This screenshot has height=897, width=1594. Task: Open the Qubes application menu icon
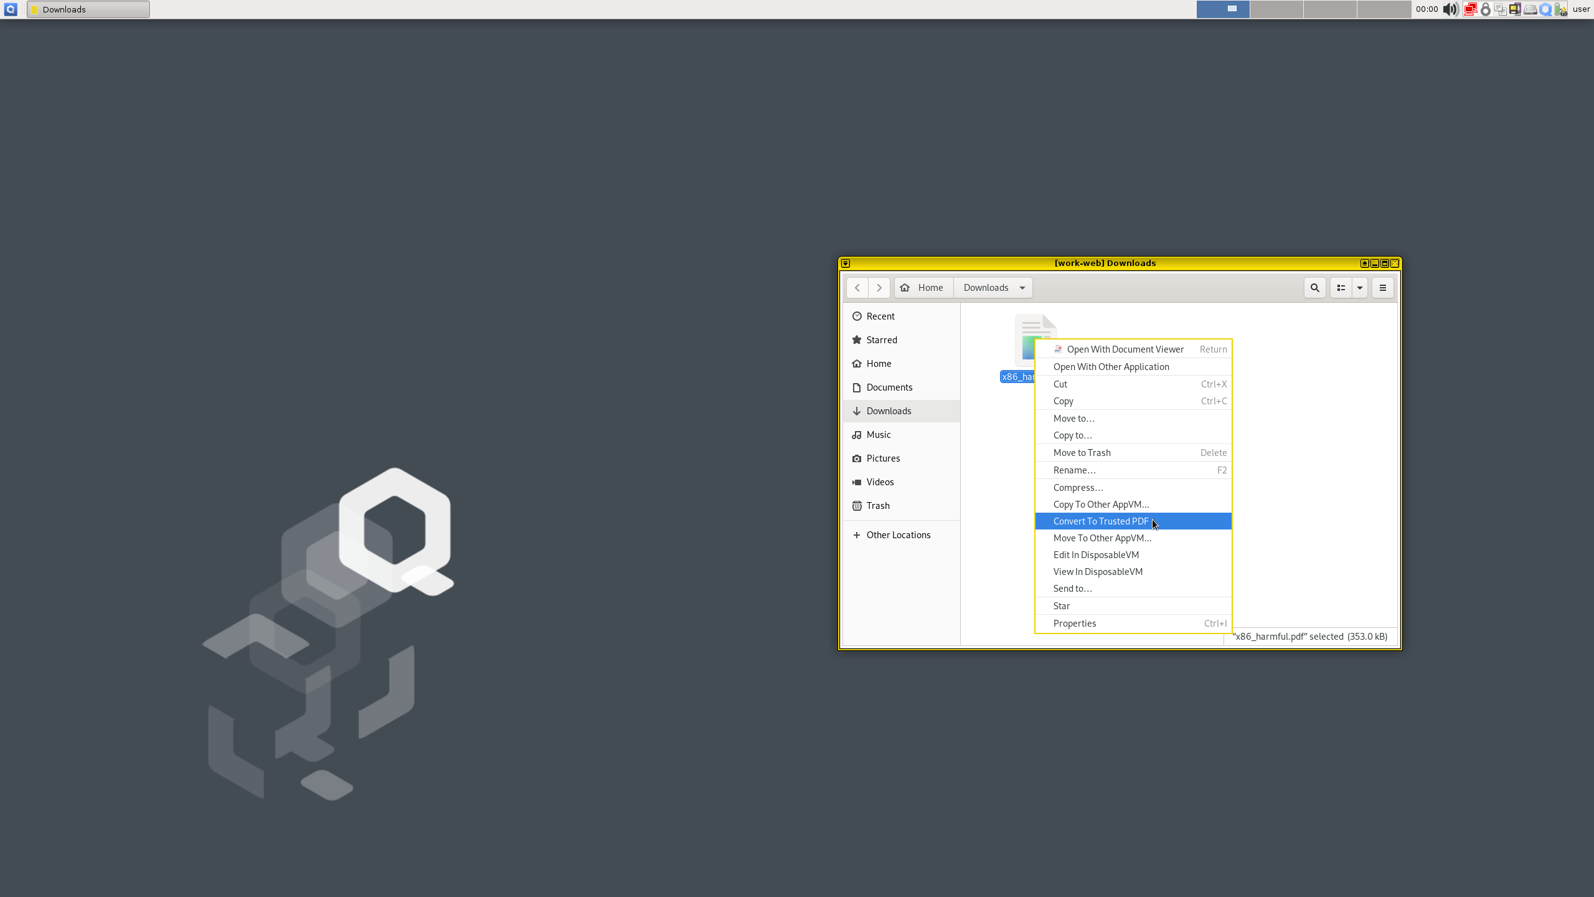pyautogui.click(x=10, y=9)
